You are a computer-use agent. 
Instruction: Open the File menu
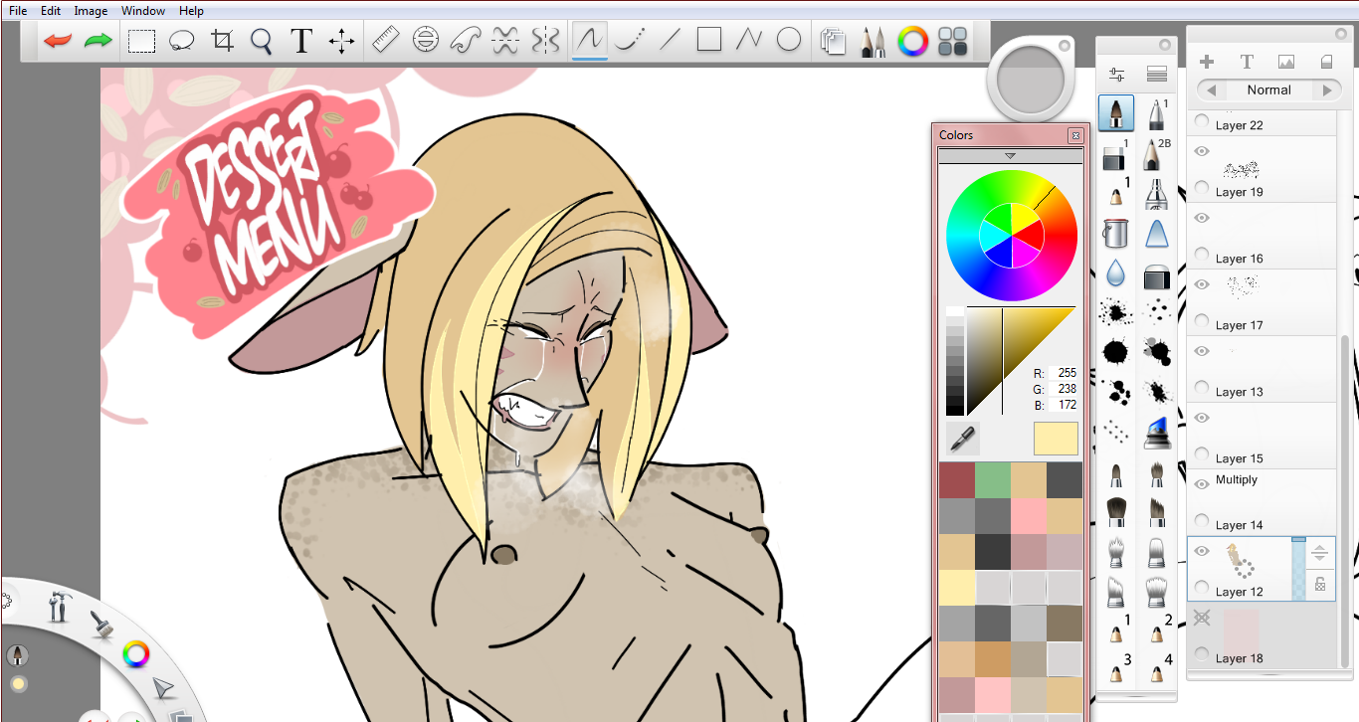[x=18, y=11]
